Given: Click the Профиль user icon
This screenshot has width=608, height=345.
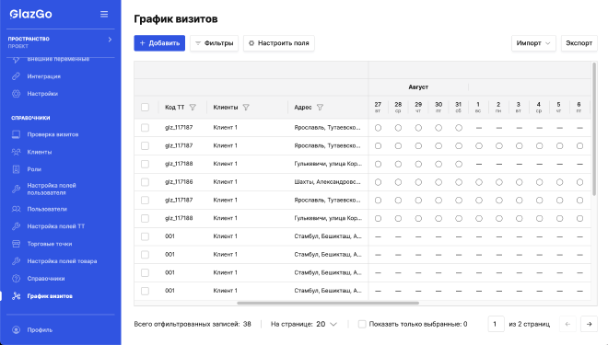Looking at the screenshot, I should [x=16, y=330].
